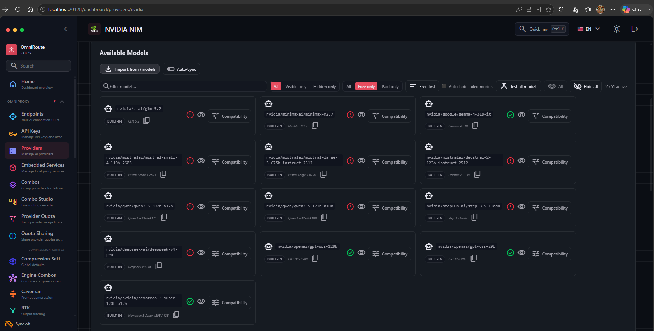Copy the qwen3.5-397b-a17b model ID

164,217
